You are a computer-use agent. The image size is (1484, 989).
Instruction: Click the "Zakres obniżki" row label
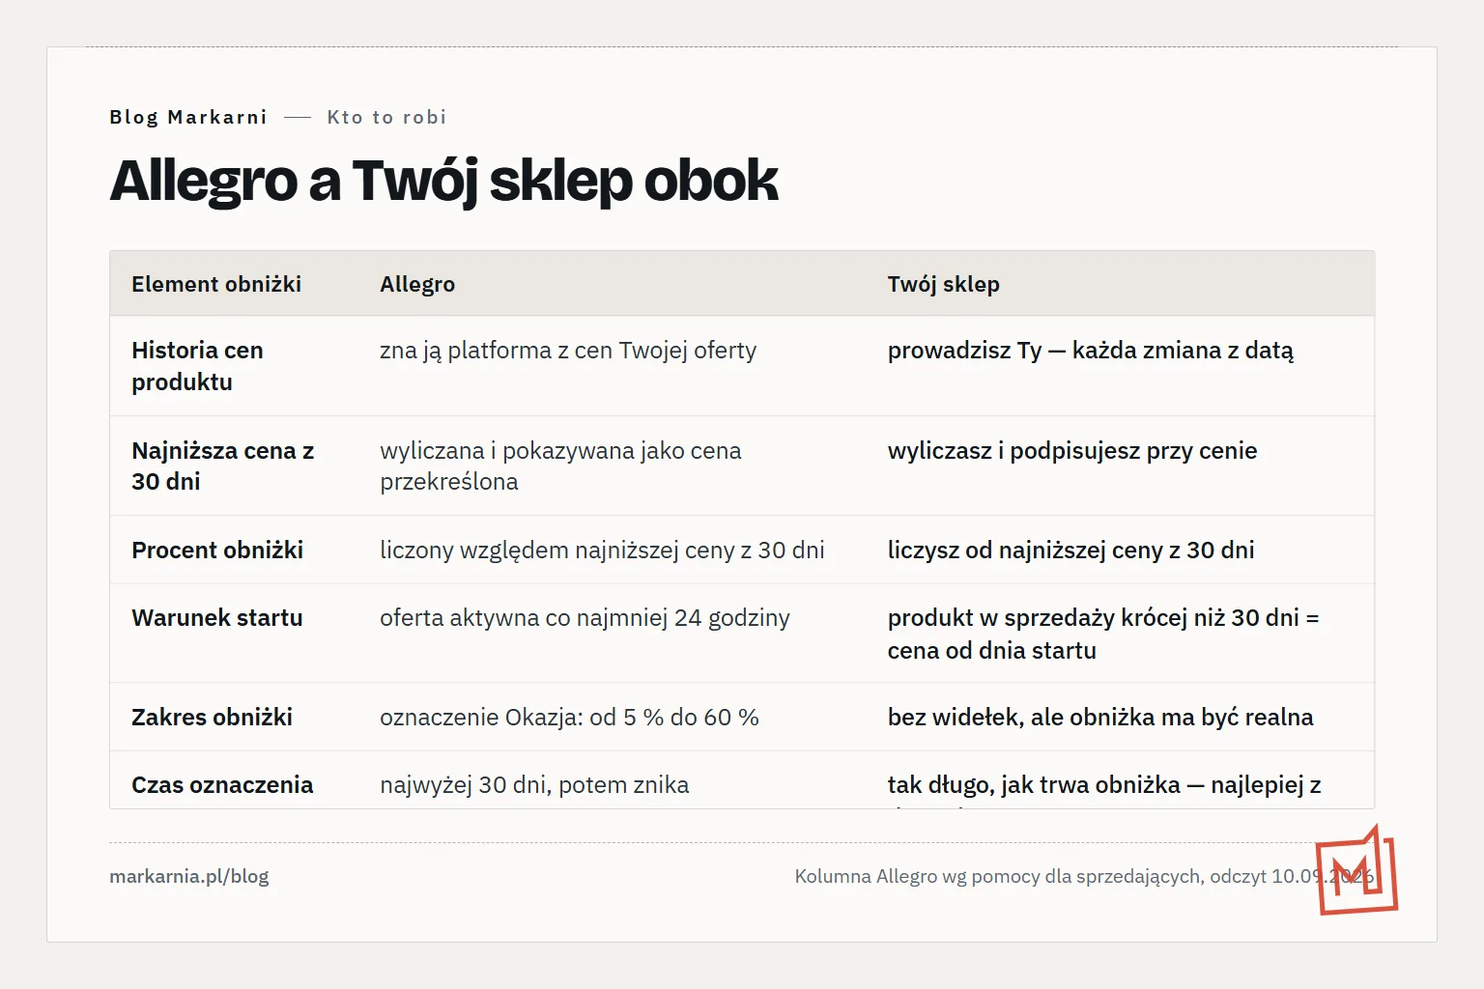(x=212, y=717)
